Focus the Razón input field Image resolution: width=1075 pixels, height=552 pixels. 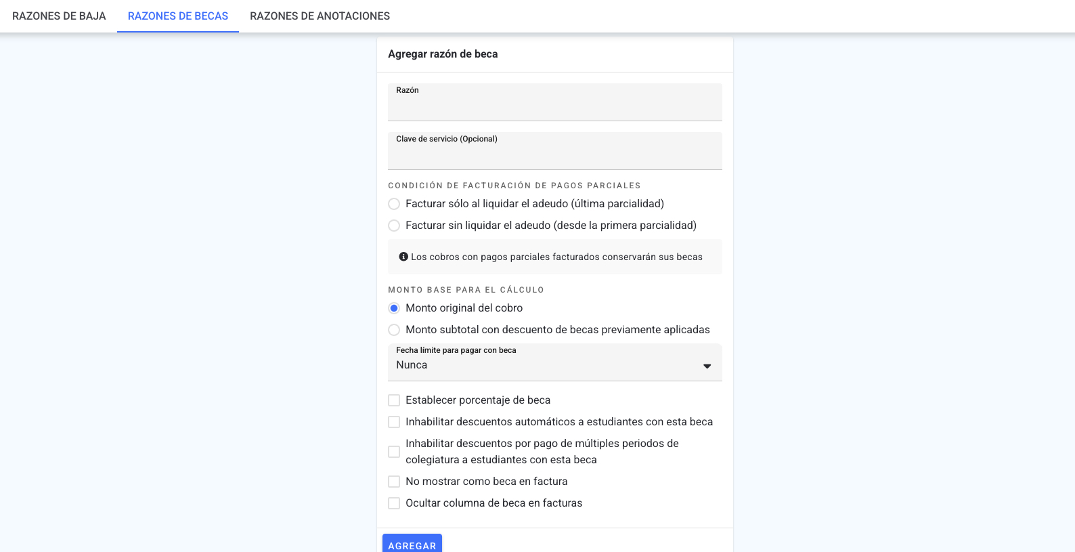[x=555, y=102]
